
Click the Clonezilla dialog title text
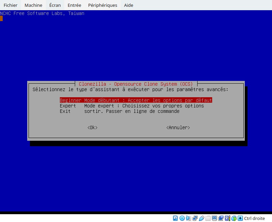pyautogui.click(x=136, y=84)
